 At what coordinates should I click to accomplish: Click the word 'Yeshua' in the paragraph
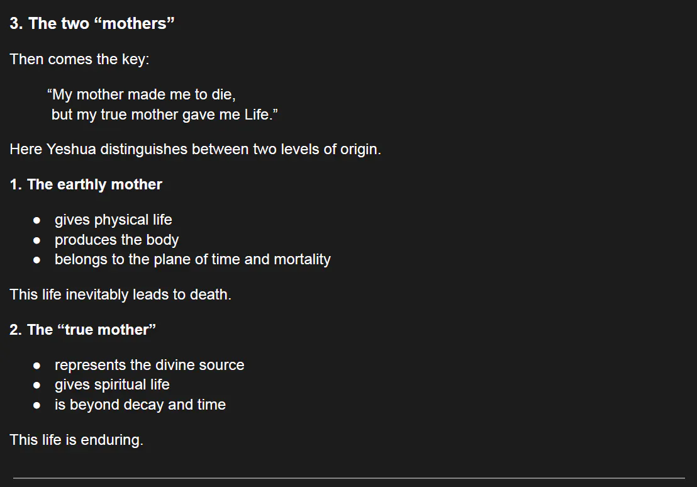pos(71,149)
